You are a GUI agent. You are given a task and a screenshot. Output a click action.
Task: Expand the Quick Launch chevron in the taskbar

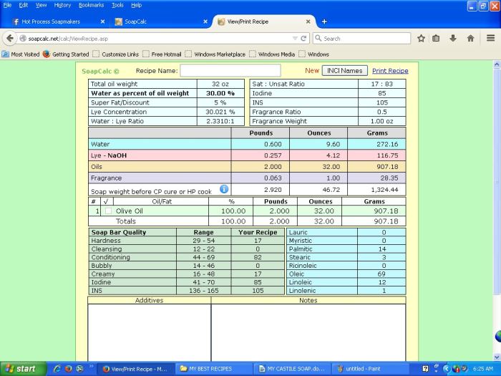point(91,367)
